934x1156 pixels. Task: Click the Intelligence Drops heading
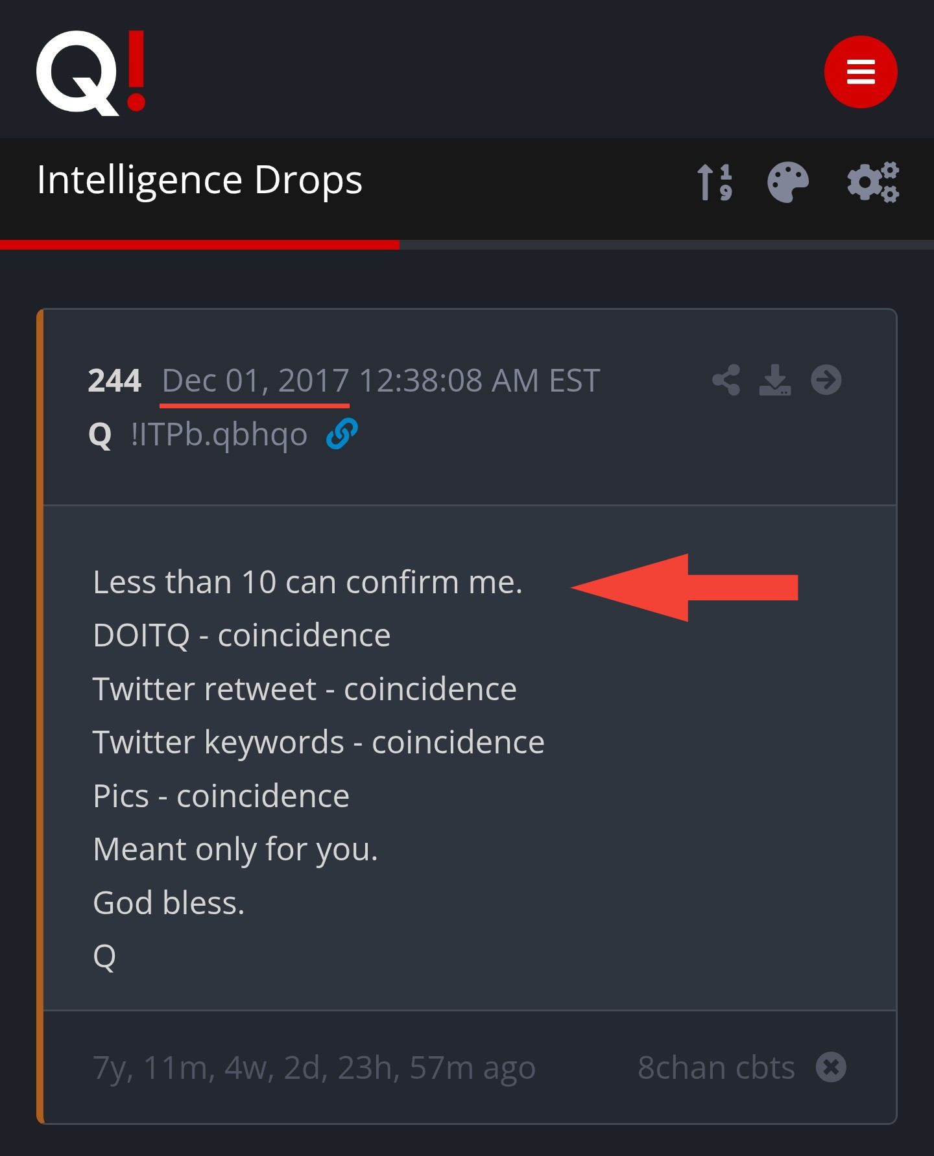[x=199, y=180]
